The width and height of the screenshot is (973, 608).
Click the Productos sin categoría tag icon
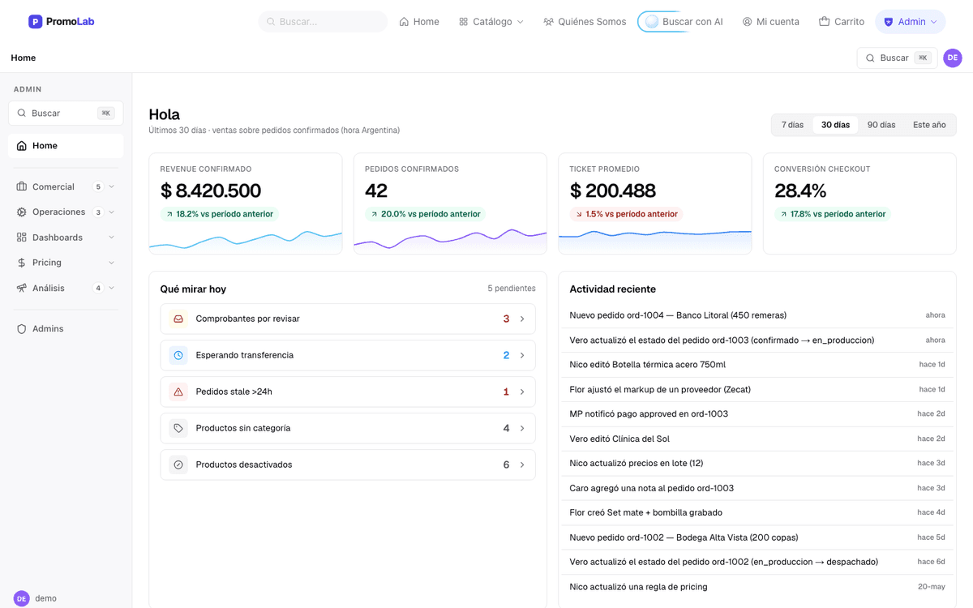[178, 428]
